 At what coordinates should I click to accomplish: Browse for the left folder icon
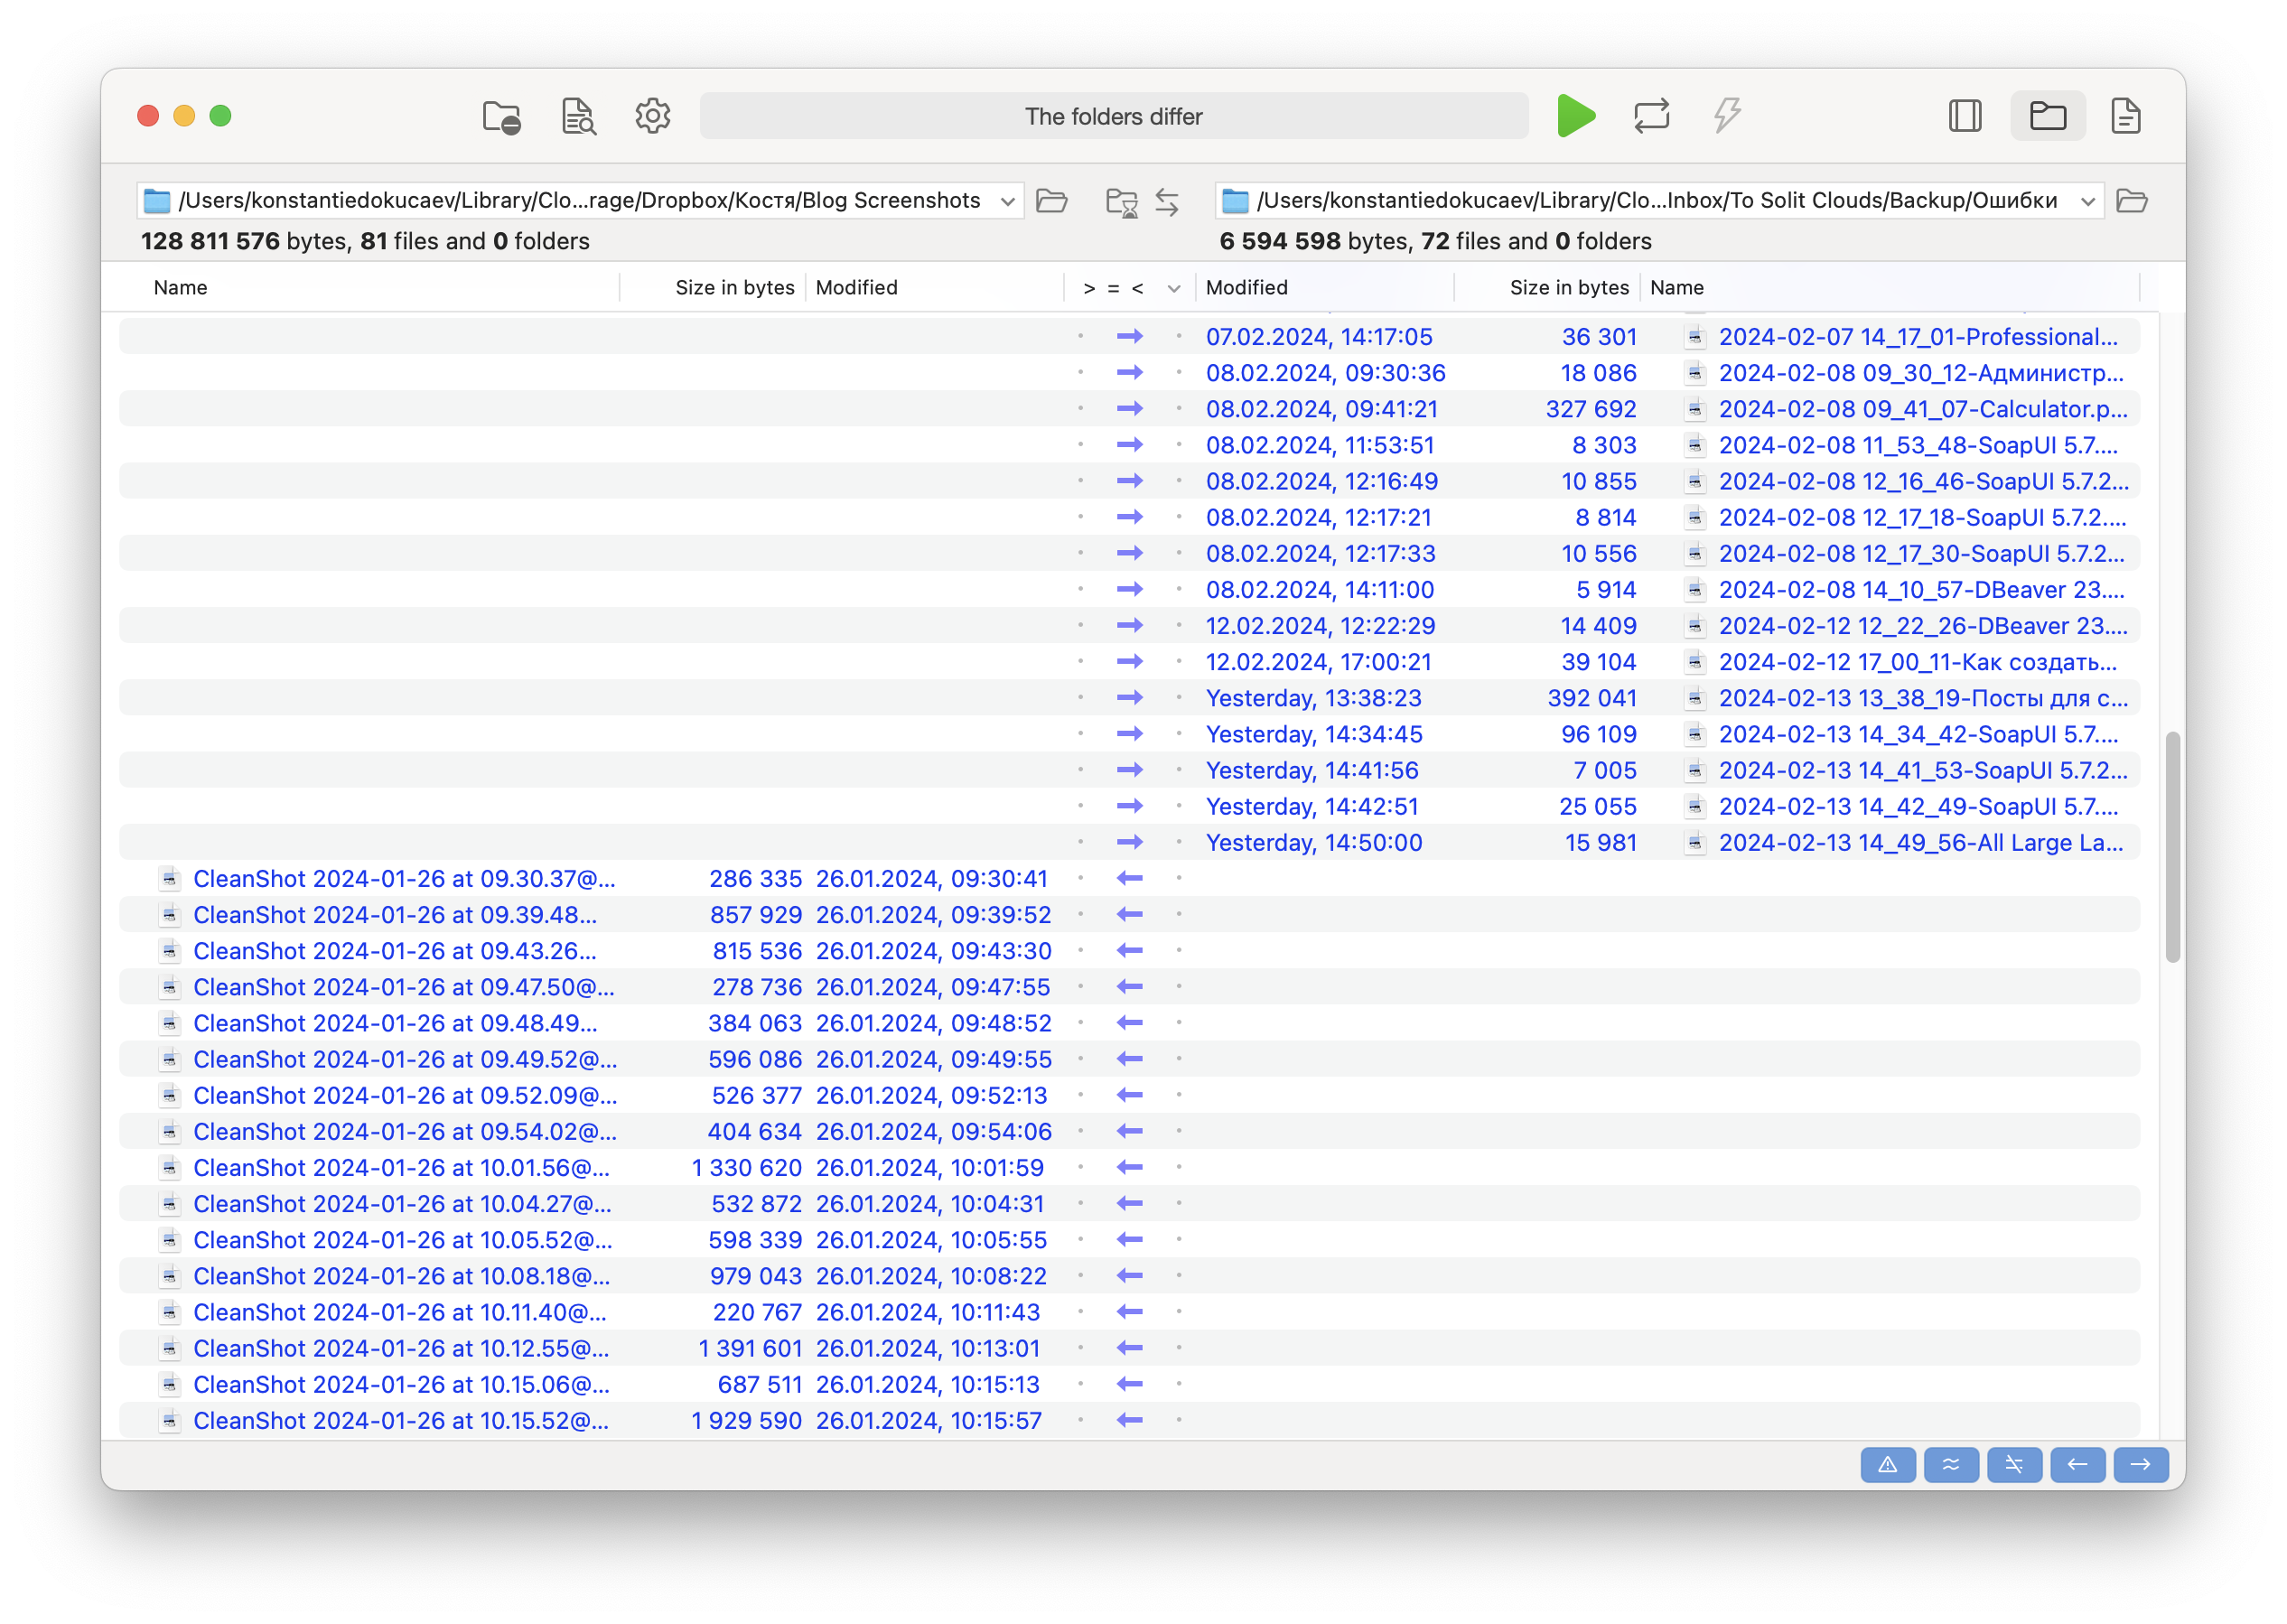[1052, 201]
